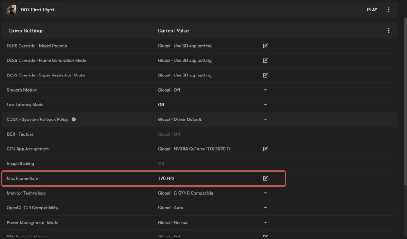Viewport: 407px width, 239px height.
Task: Open the Power Management Mode dropdown
Action: [265, 222]
